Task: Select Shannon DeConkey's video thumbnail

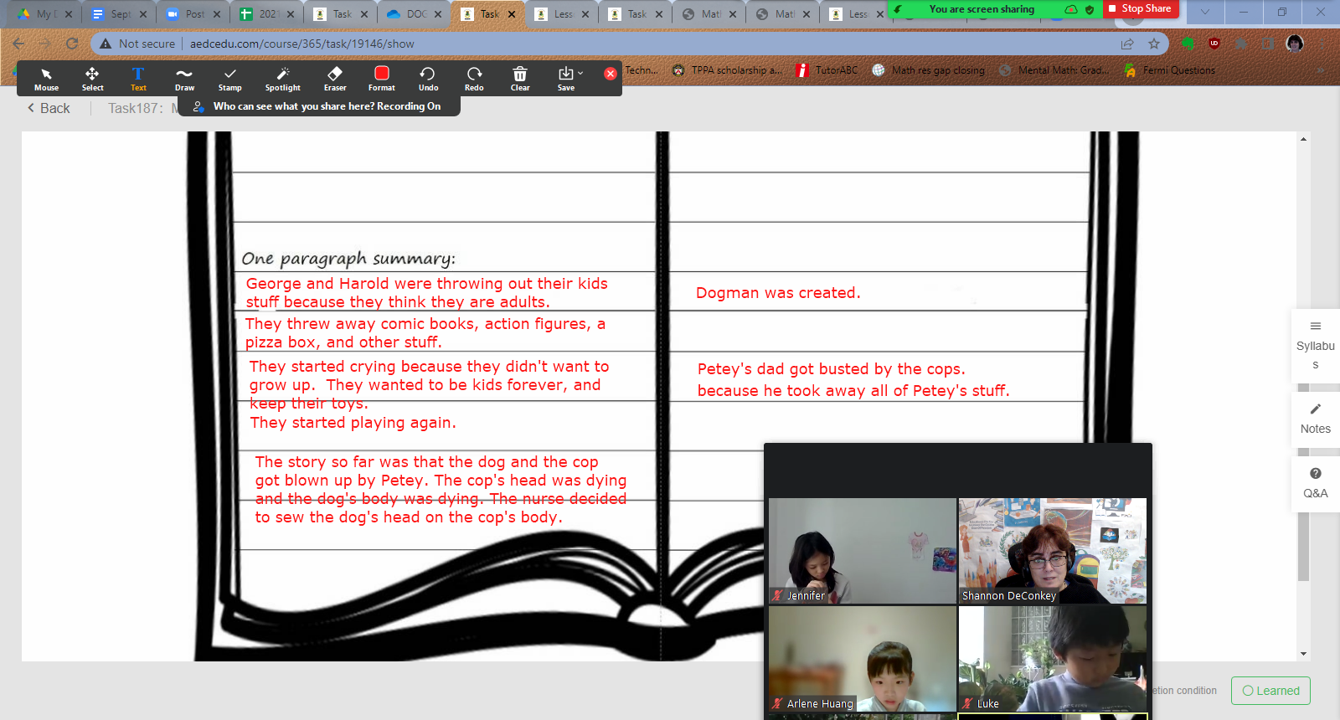Action: point(1052,551)
